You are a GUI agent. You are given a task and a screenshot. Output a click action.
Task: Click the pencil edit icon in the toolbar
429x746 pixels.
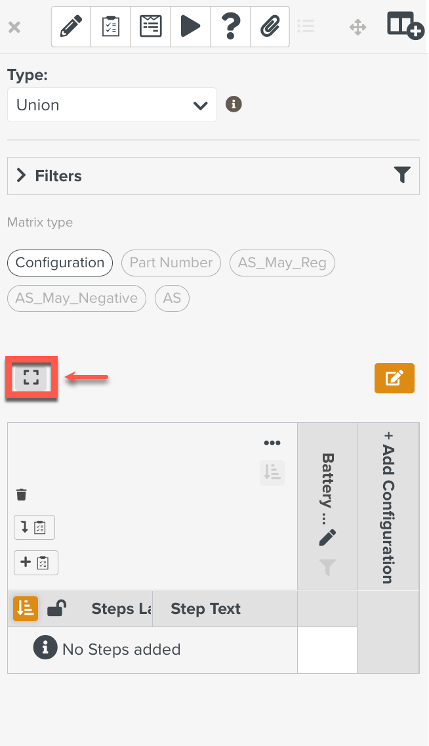pyautogui.click(x=71, y=27)
